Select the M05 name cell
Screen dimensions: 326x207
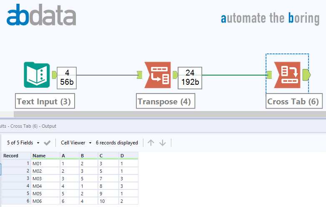tap(45, 194)
